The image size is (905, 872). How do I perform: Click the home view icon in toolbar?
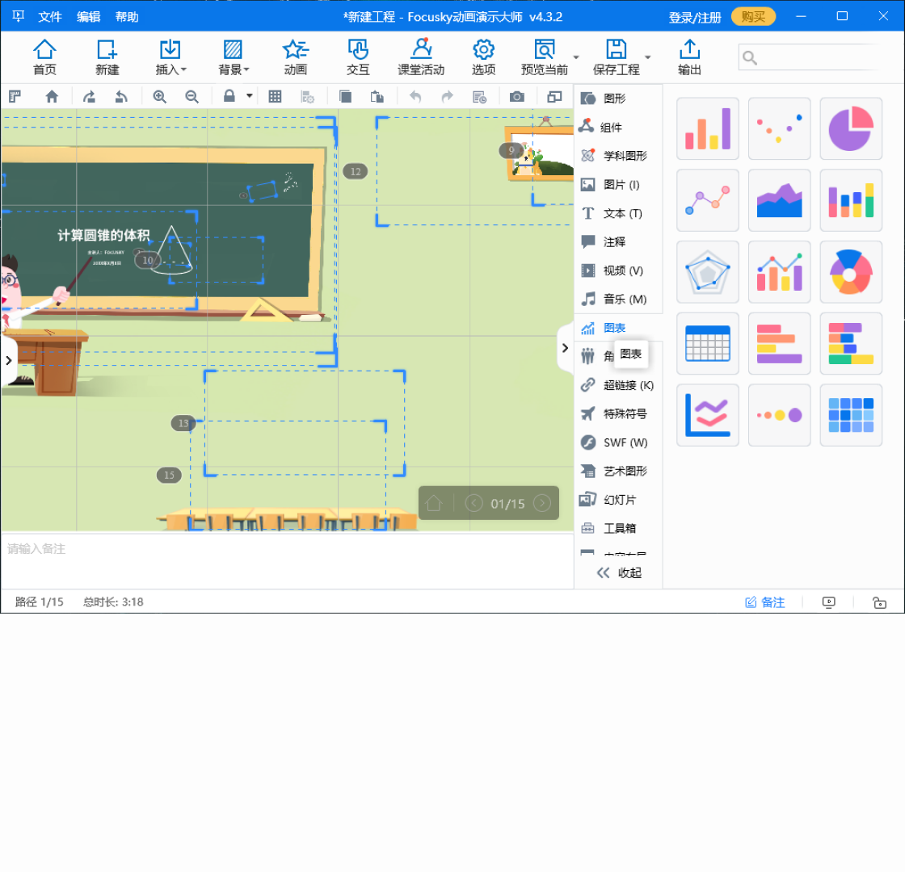(52, 97)
